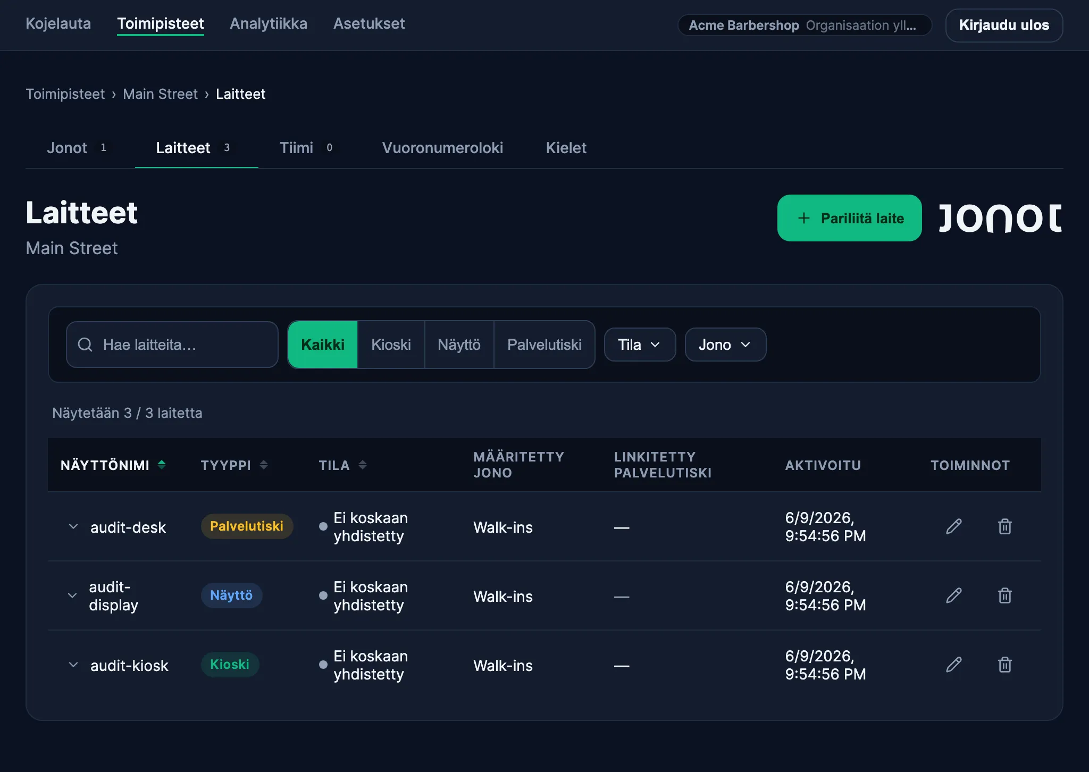The height and width of the screenshot is (772, 1089).
Task: Focus the Hae laitteita search field
Action: point(172,345)
